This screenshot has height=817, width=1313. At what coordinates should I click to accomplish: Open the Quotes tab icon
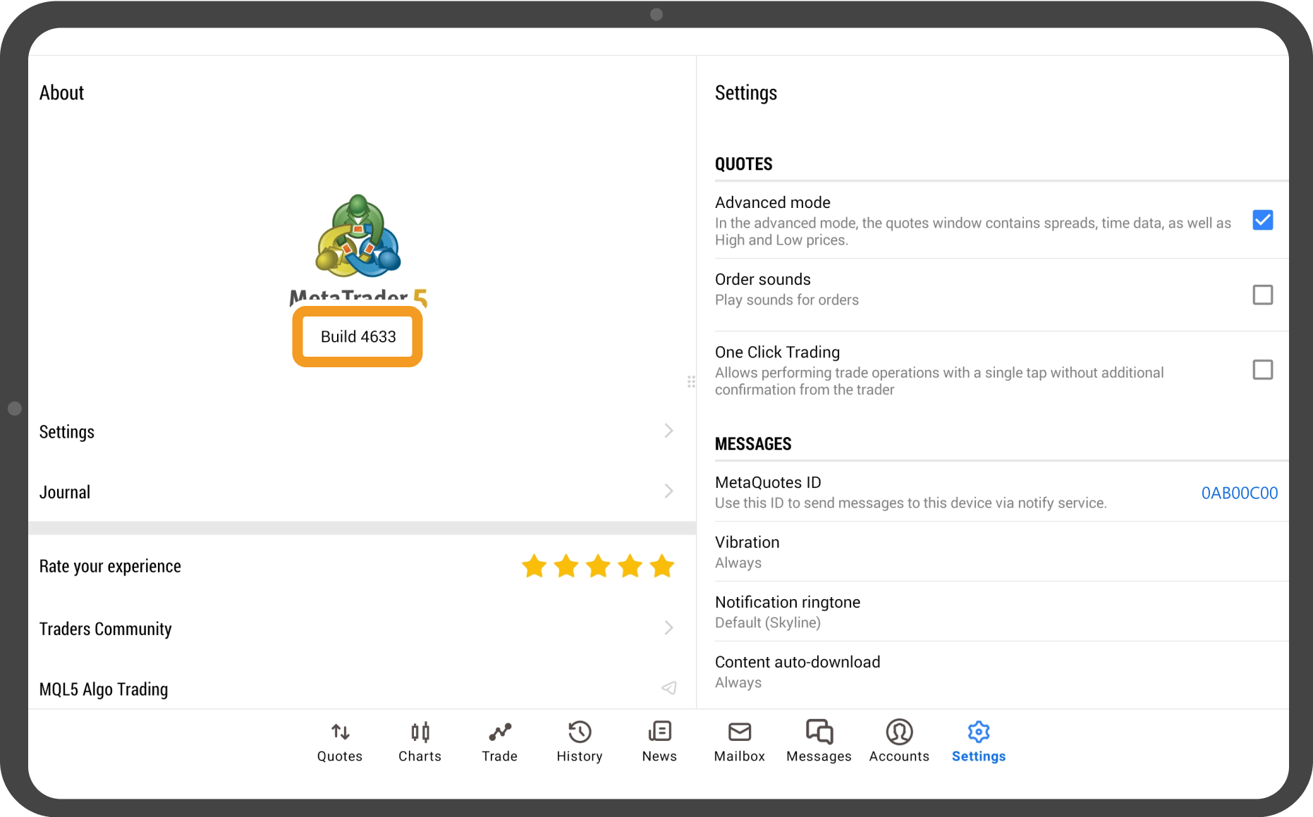[340, 732]
